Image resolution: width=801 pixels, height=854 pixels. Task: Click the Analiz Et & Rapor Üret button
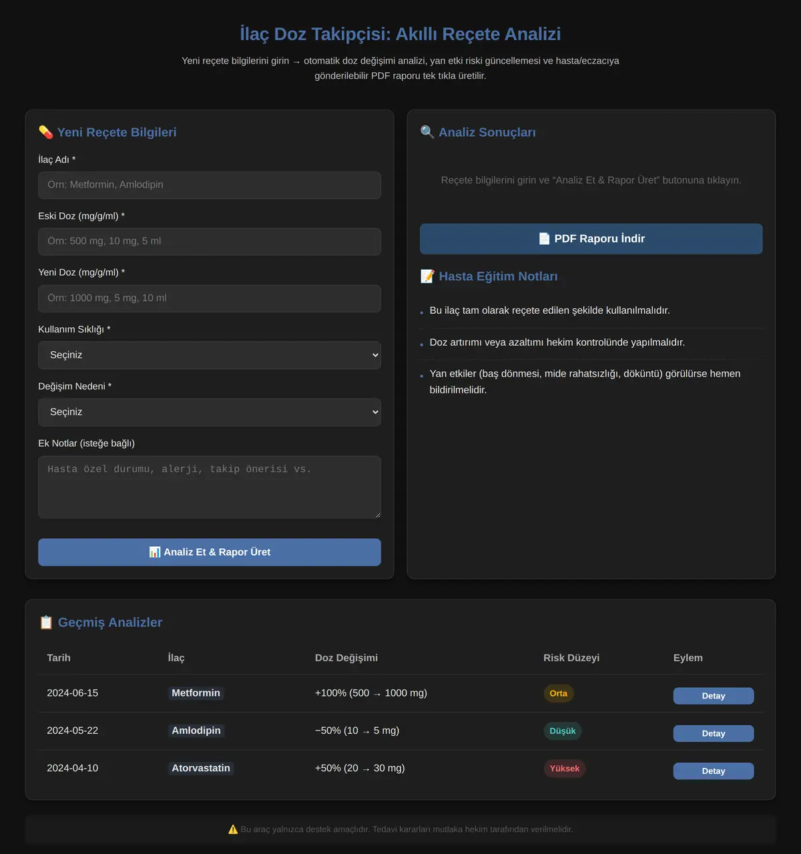210,552
